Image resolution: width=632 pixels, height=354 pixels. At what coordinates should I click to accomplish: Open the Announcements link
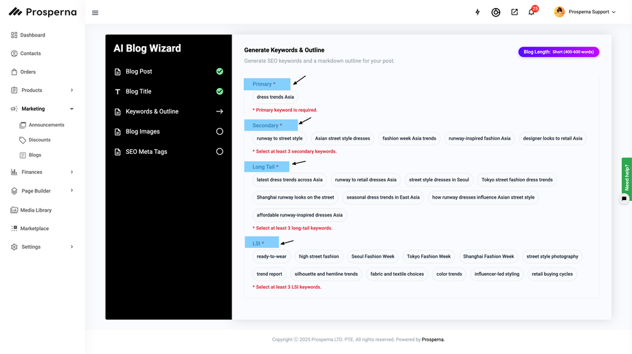(46, 125)
